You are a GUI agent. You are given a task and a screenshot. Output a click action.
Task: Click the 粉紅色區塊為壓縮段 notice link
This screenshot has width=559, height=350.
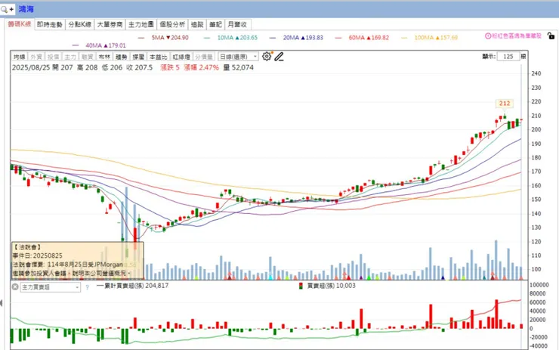tap(517, 36)
